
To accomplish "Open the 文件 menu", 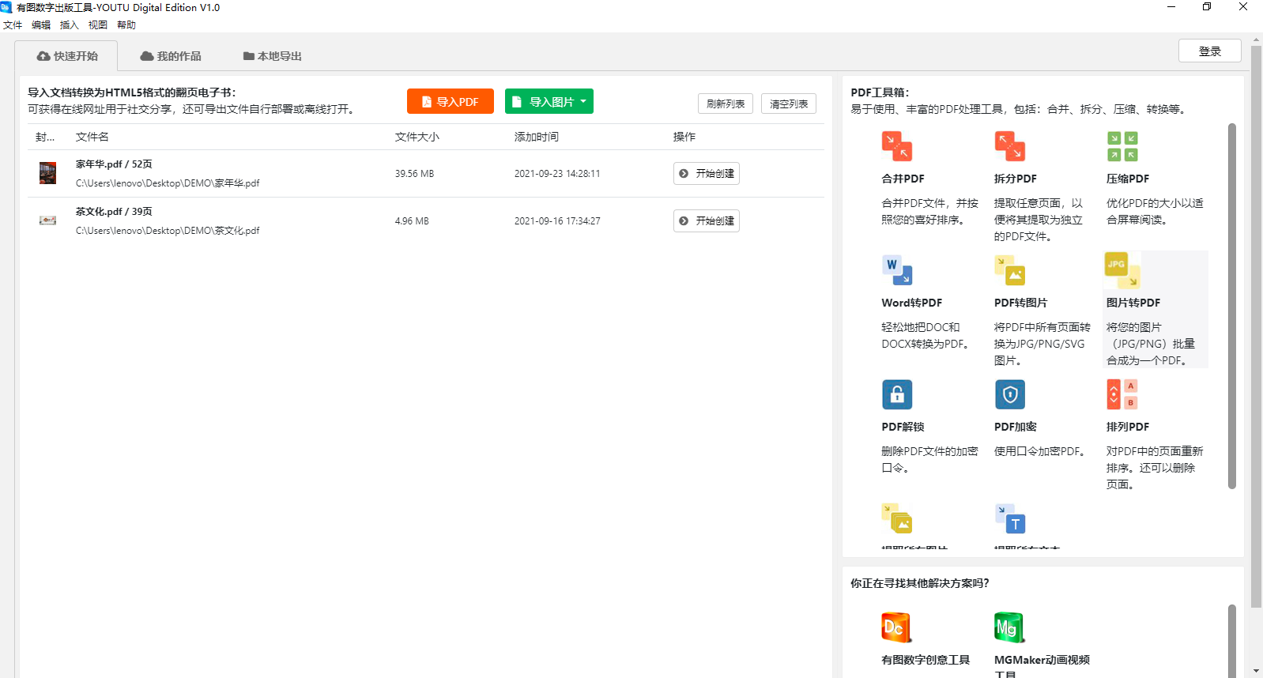I will [13, 25].
